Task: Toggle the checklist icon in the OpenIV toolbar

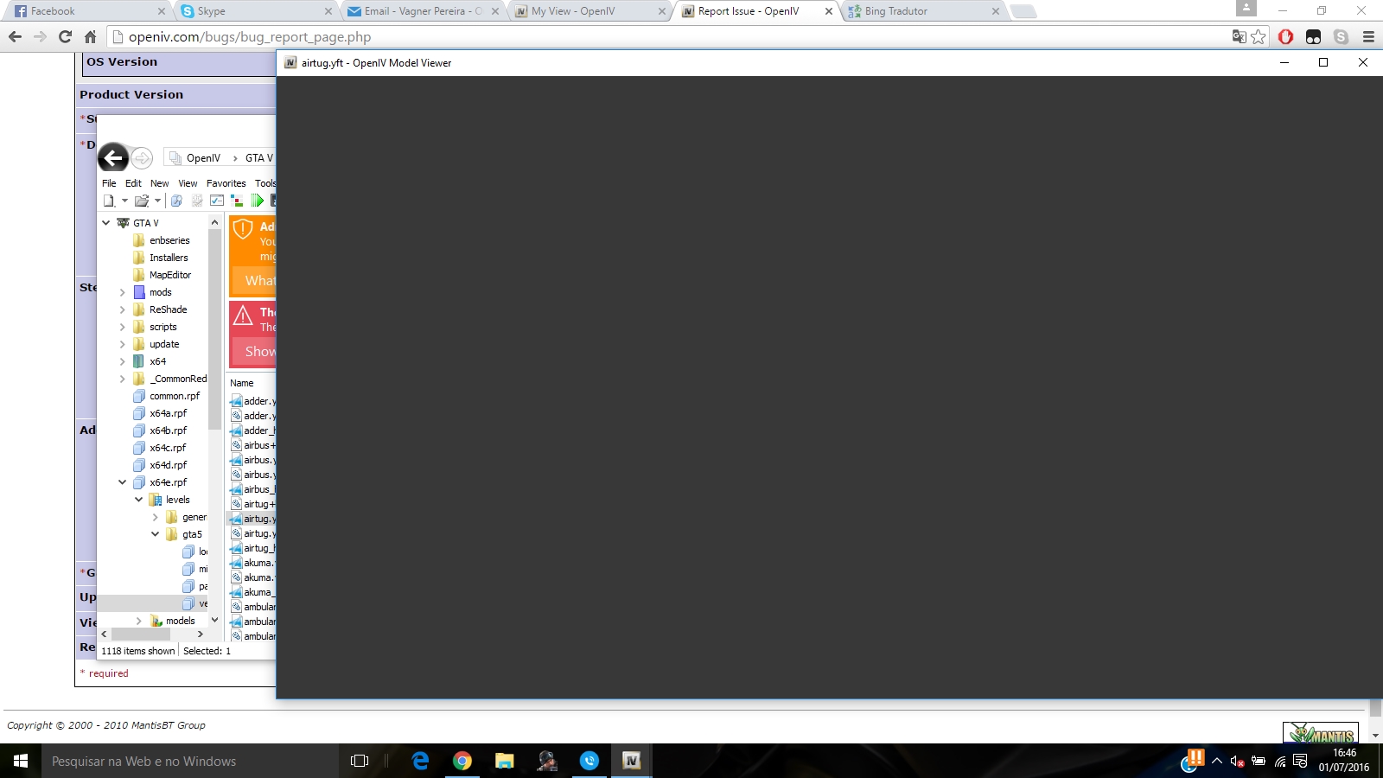Action: click(x=217, y=201)
